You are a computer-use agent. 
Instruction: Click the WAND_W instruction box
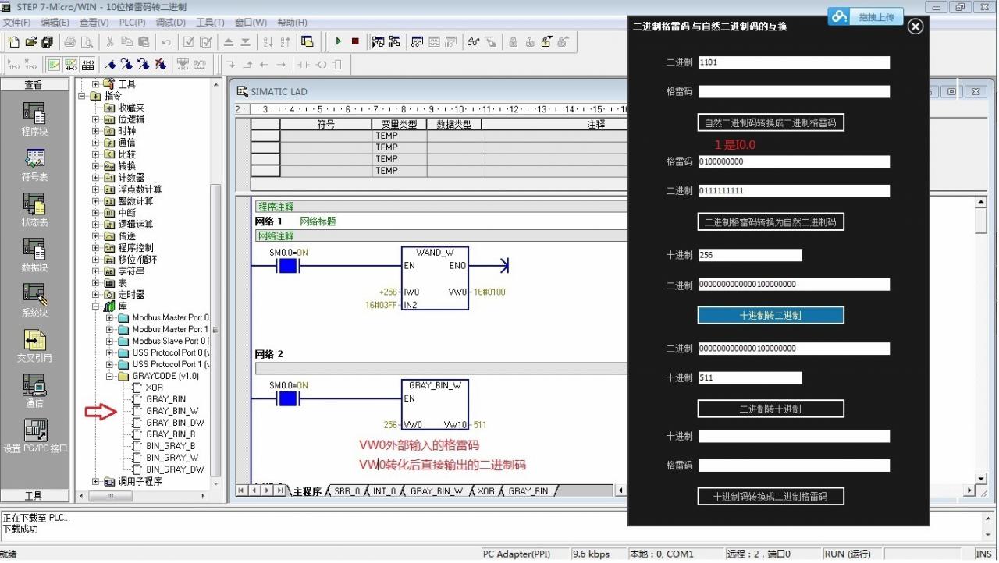[x=435, y=278]
